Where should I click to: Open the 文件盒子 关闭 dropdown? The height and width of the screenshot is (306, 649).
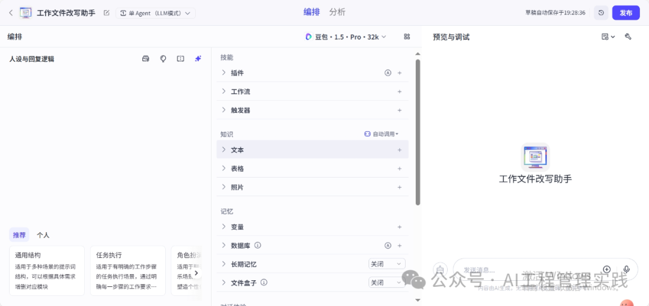pos(386,283)
